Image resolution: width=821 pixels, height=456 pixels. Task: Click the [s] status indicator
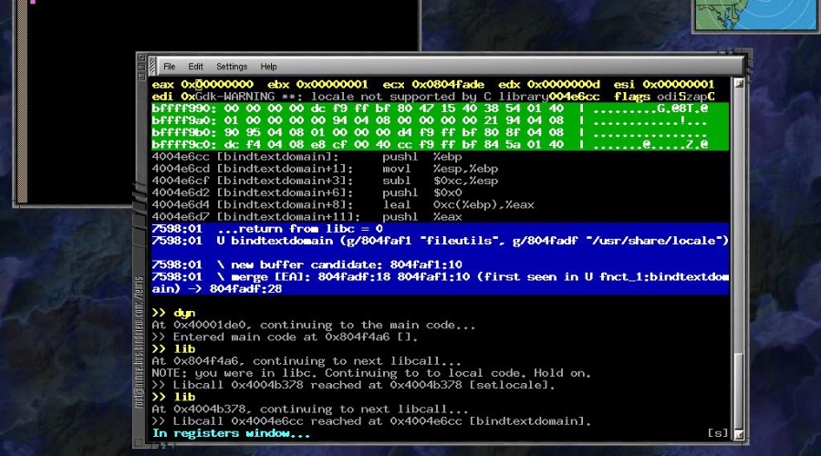(x=717, y=433)
